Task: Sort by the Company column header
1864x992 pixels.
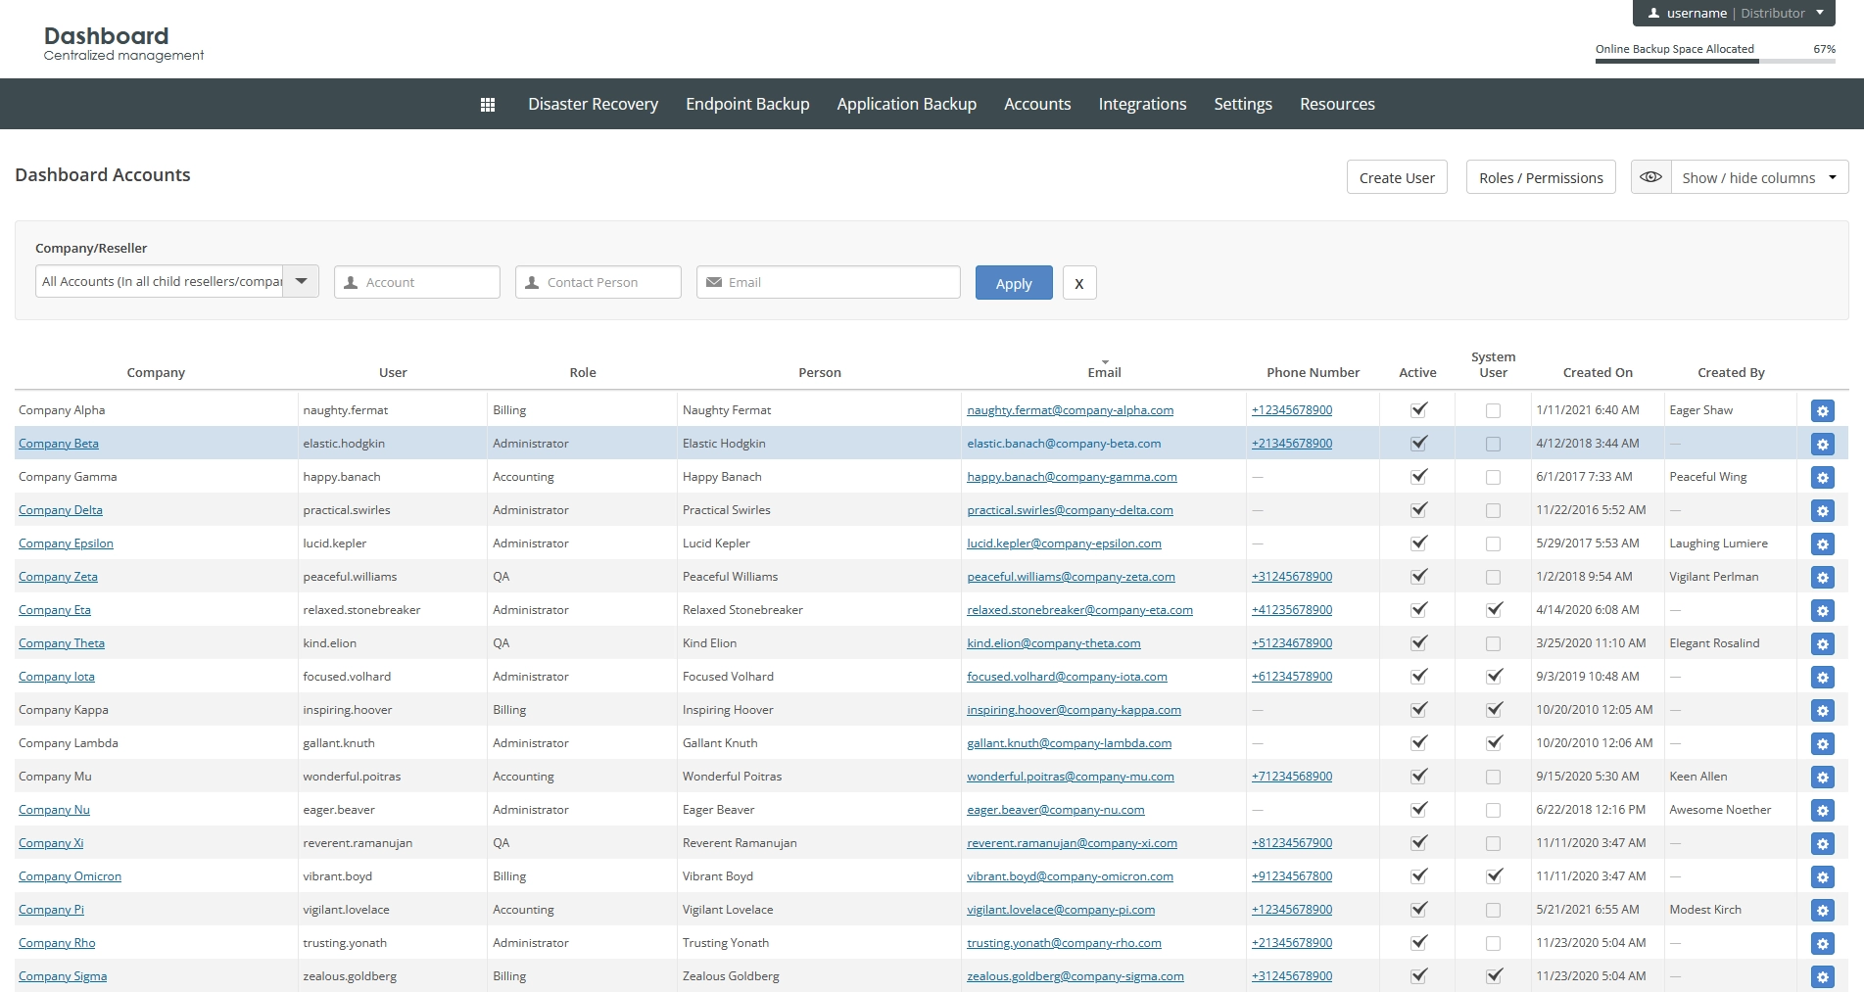Action: [156, 372]
